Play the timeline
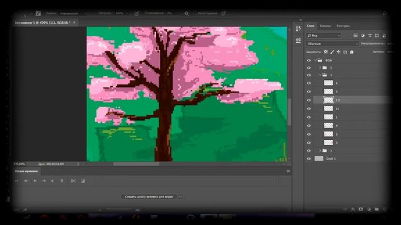 35,181
